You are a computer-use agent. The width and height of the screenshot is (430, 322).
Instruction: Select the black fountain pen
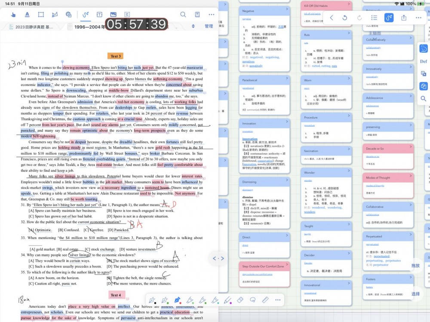coord(152,300)
